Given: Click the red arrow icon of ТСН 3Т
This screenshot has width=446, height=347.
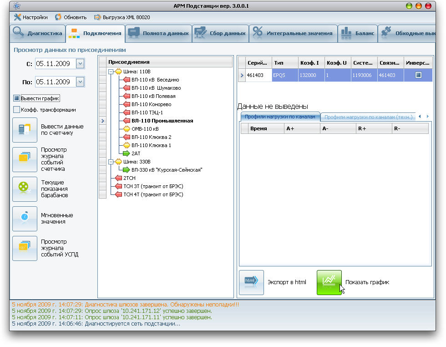Looking at the screenshot, I should point(118,186).
